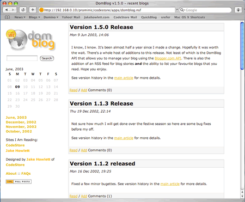Read the Version 1.1.2 released post
The height and width of the screenshot is (202, 245).
73,196
